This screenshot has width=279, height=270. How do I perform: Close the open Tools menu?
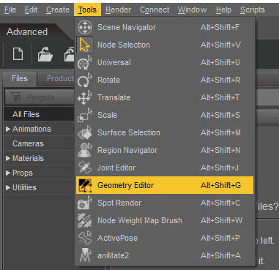point(87,10)
